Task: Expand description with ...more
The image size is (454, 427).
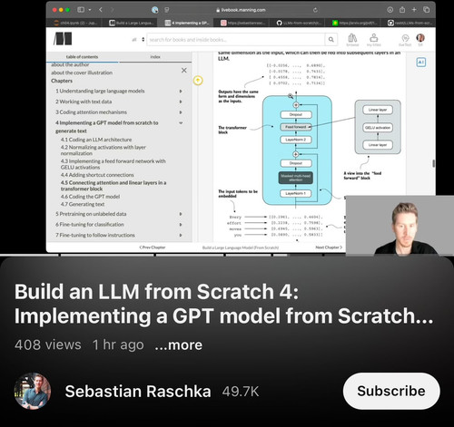Action: pyautogui.click(x=178, y=345)
